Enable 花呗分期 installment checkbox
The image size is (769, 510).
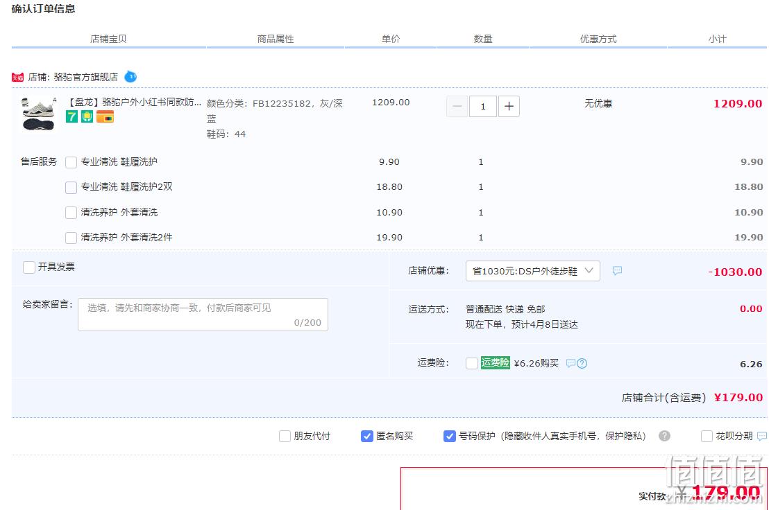point(707,437)
